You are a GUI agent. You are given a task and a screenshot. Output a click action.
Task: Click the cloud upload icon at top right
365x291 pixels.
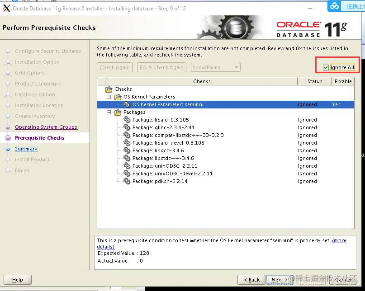pos(335,6)
